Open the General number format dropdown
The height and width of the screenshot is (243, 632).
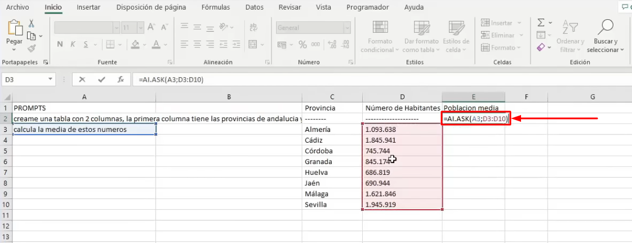(x=313, y=28)
